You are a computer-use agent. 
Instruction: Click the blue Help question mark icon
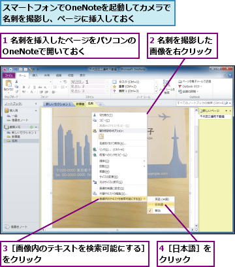230,75
